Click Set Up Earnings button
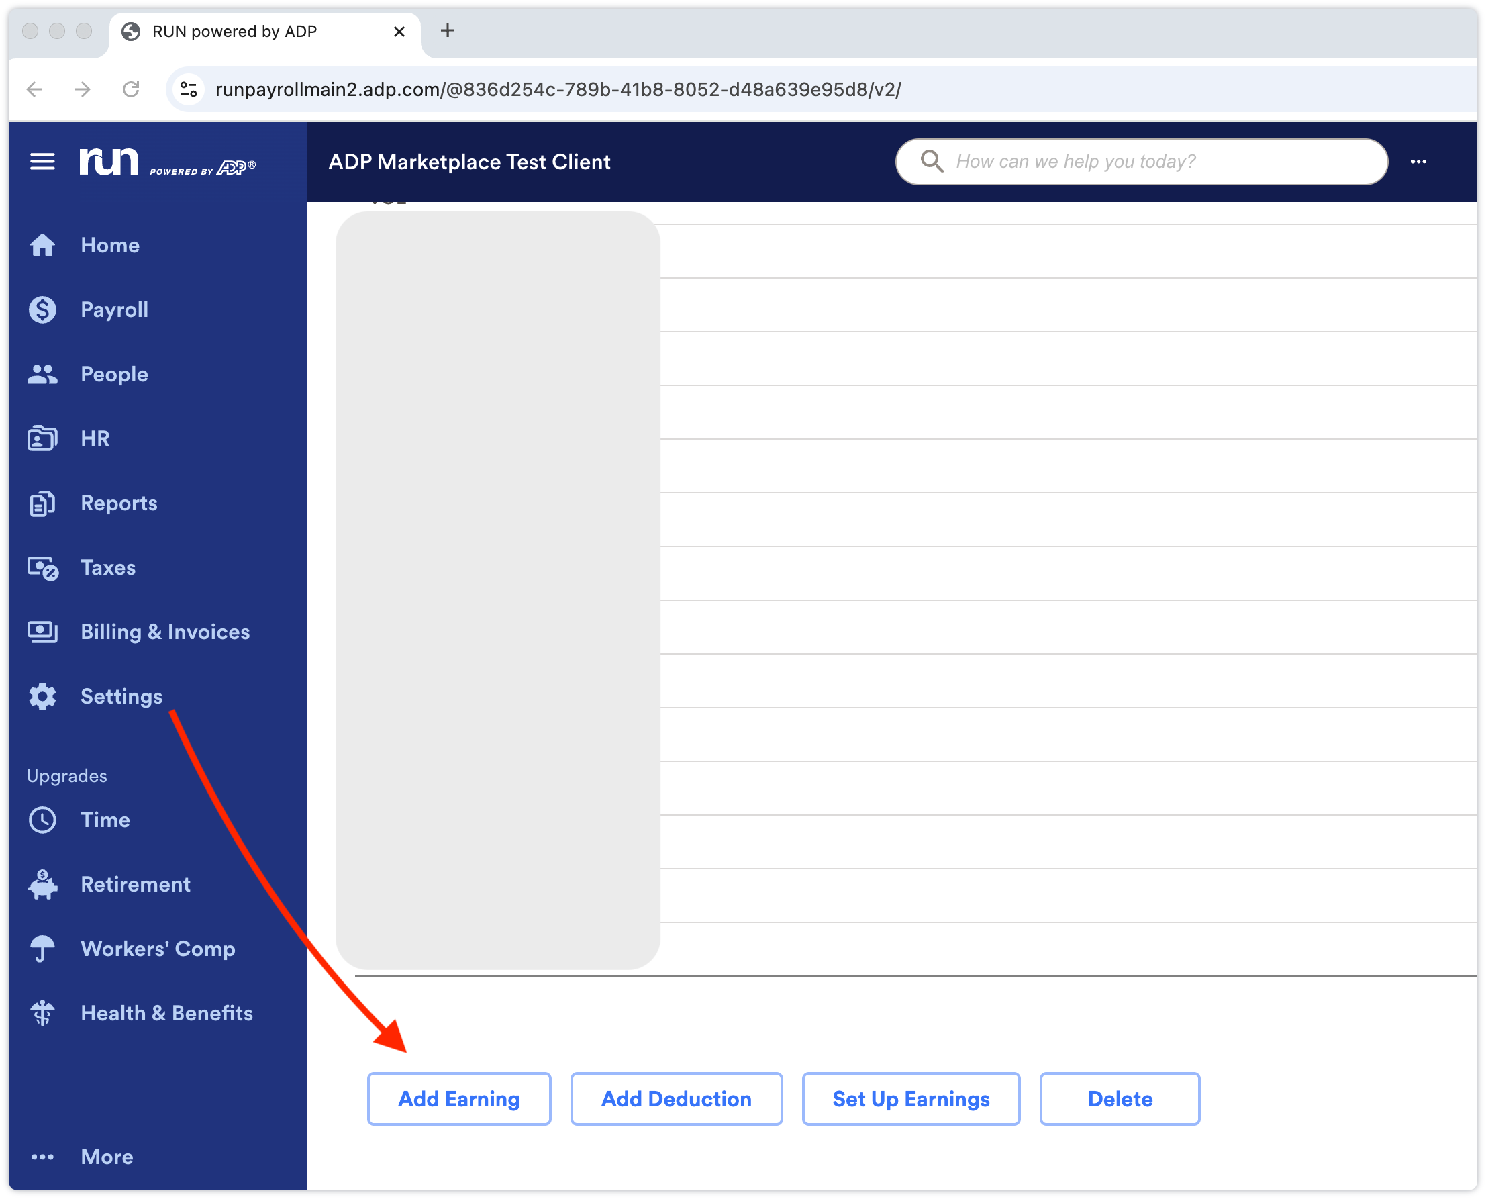This screenshot has height=1199, width=1486. point(911,1099)
